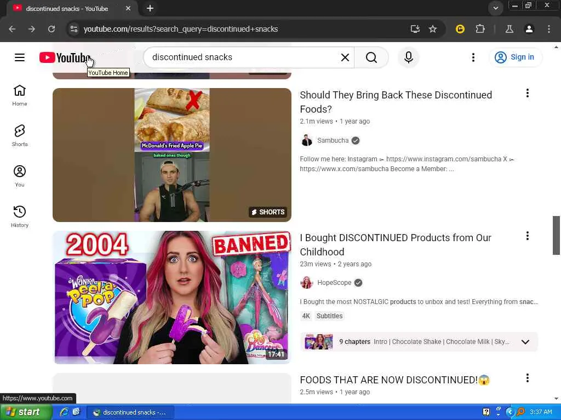Open Chrome profile avatar

coord(529,29)
